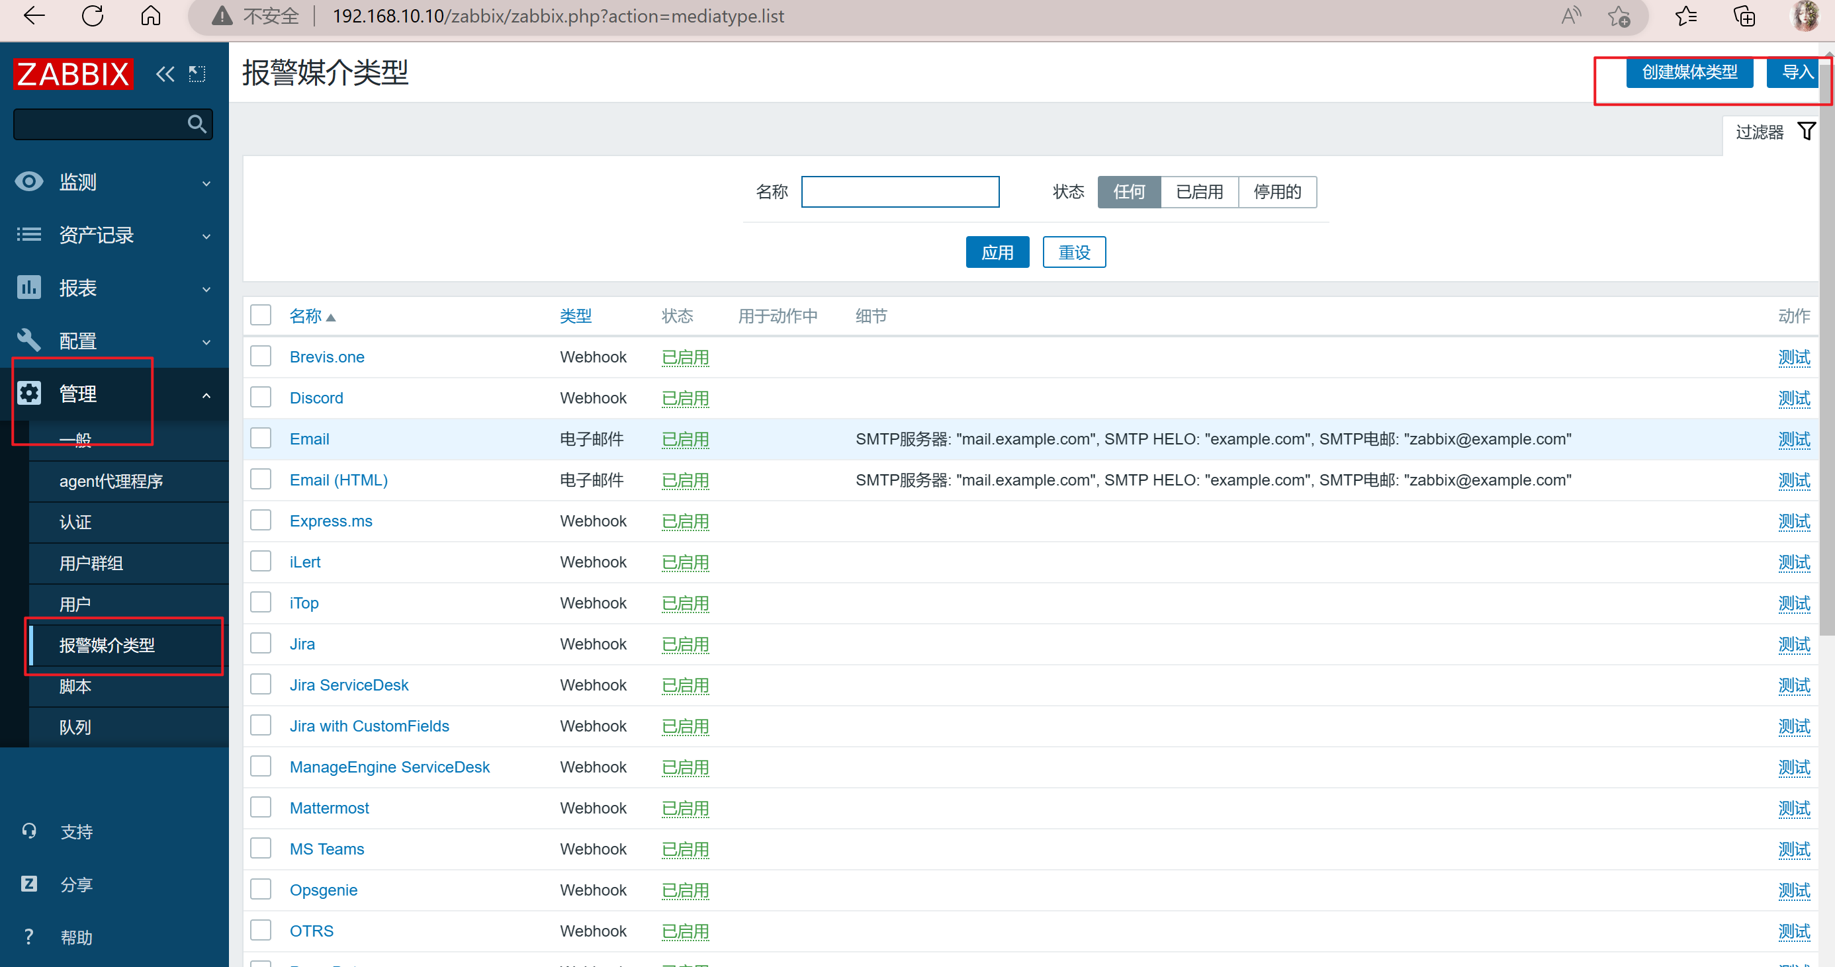Click the eye icon for 监测
This screenshot has width=1835, height=967.
pos(28,182)
